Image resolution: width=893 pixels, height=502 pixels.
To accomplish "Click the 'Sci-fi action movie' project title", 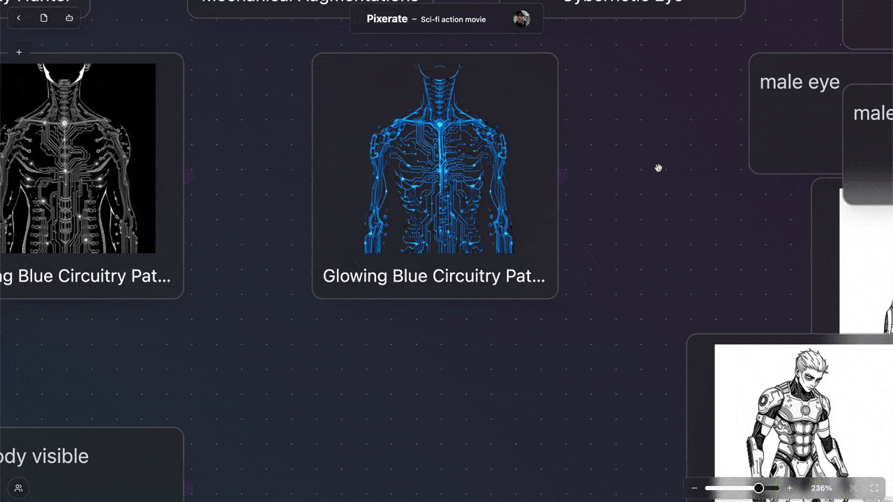I will (453, 20).
